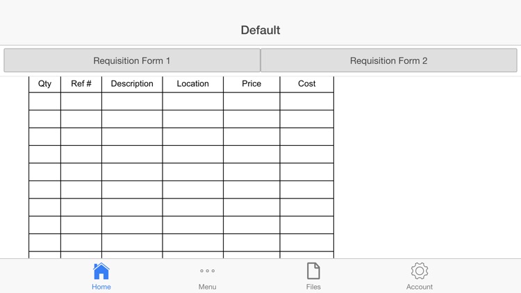
Task: Click the second-row cell under Qty
Action: (44, 119)
